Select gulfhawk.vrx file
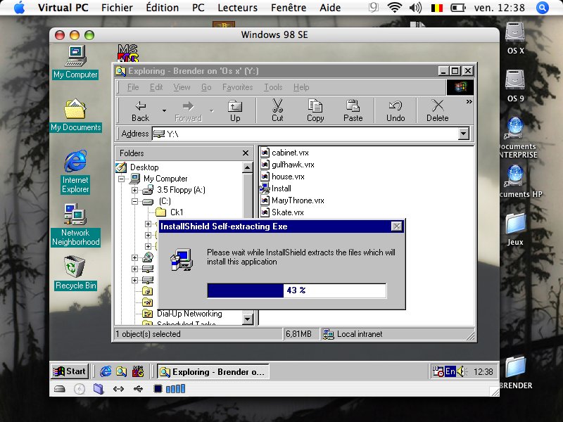Screen dimensions: 563x422 pos(293,165)
